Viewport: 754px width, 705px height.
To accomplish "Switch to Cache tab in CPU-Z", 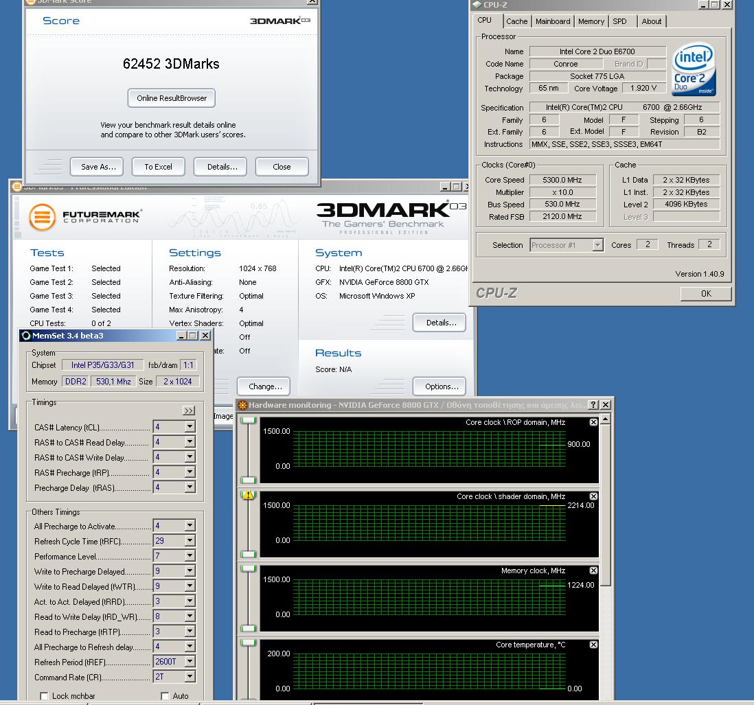I will (x=517, y=21).
